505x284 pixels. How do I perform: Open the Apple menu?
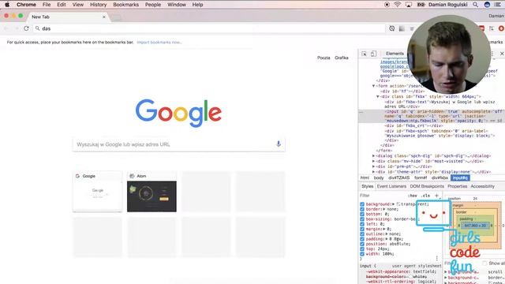(x=7, y=5)
